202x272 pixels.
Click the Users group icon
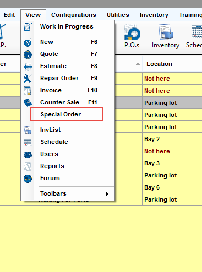click(28, 154)
